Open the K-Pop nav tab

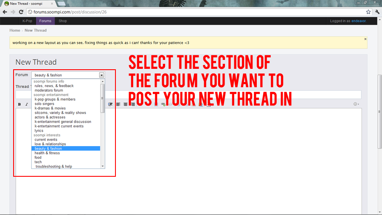tap(27, 21)
